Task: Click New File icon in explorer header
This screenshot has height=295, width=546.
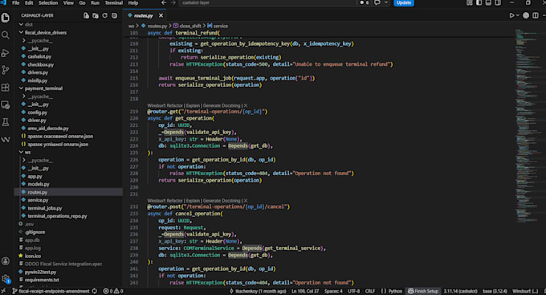Action: 86,15
